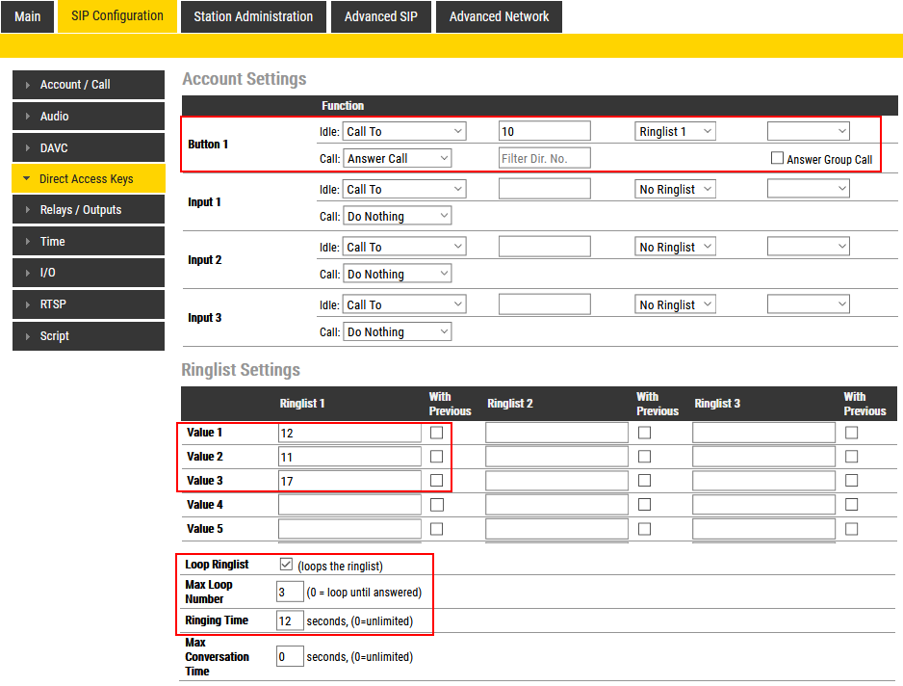Image resolution: width=903 pixels, height=686 pixels.
Task: Open Account / Call sidebar section
Action: pyautogui.click(x=89, y=85)
